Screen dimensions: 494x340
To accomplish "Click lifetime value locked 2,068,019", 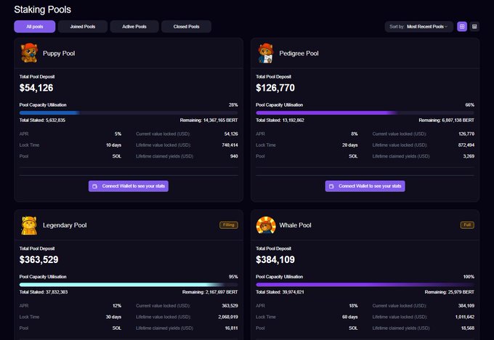I will (x=228, y=317).
